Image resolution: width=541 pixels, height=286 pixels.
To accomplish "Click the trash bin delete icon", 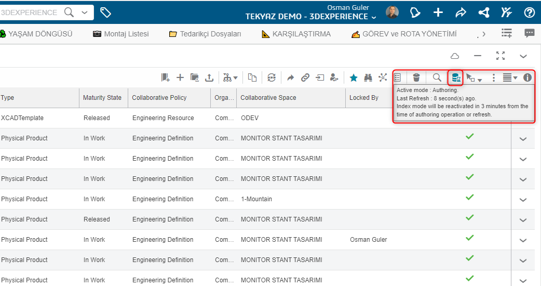I will tap(416, 77).
